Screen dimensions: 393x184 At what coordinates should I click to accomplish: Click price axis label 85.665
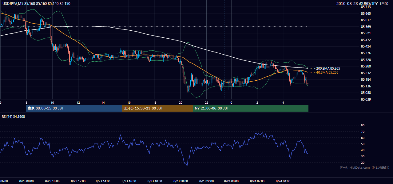tap(366, 13)
